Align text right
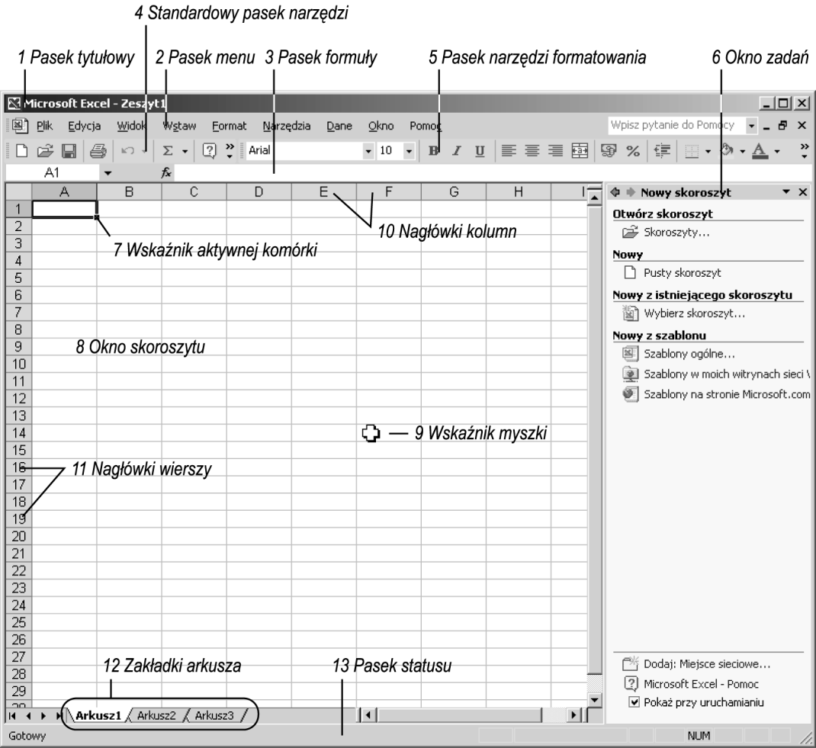This screenshot has height=748, width=816. (x=555, y=151)
